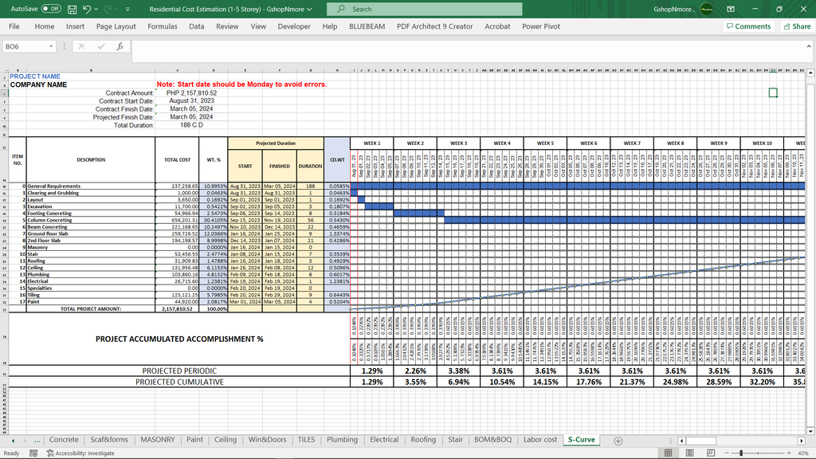Click the macro recording status icon
The height and width of the screenshot is (459, 816).
[x=33, y=453]
